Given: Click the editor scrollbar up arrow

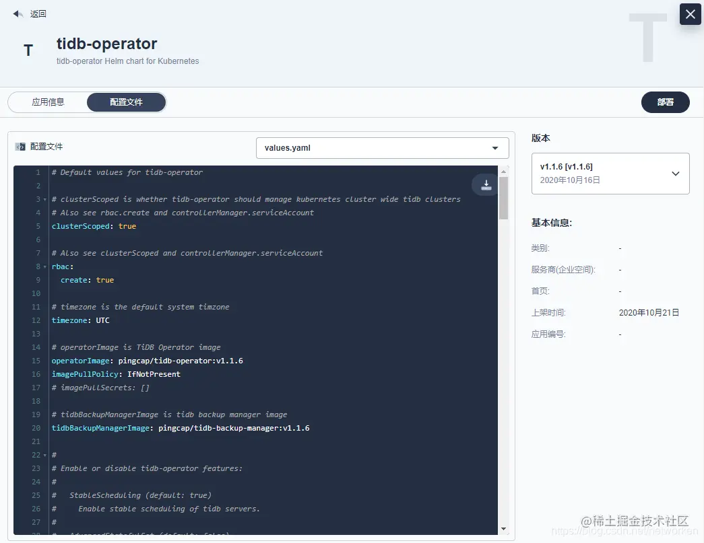Looking at the screenshot, I should 503,172.
